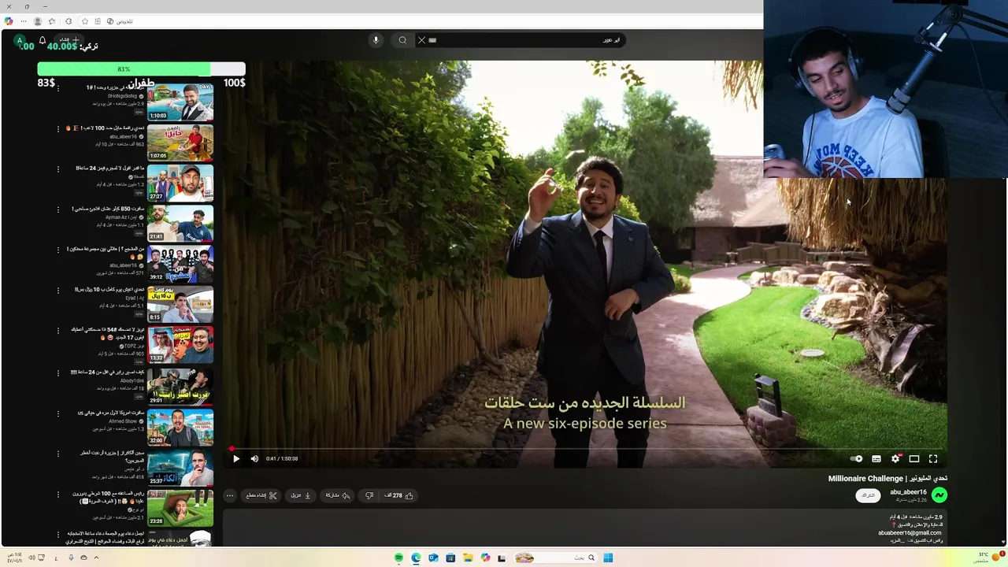1008x567 pixels.
Task: Download the video with download button
Action: [x=302, y=495]
